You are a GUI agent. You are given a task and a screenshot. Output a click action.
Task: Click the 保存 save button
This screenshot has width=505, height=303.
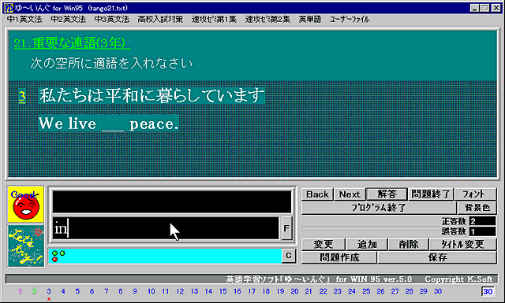point(437,257)
